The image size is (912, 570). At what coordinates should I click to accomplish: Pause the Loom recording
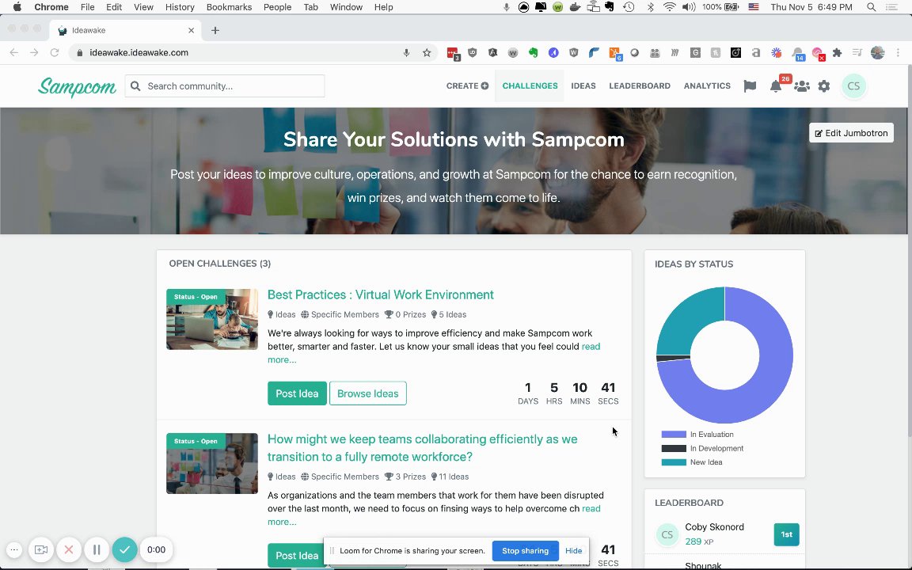97,549
